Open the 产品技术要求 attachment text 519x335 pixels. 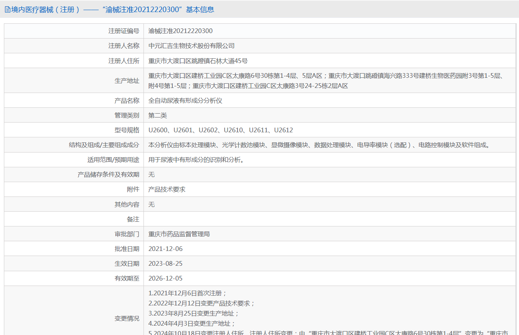pyautogui.click(x=167, y=189)
